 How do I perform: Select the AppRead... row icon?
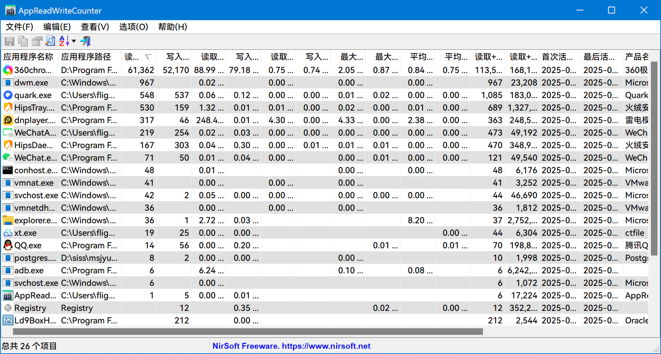(x=8, y=296)
